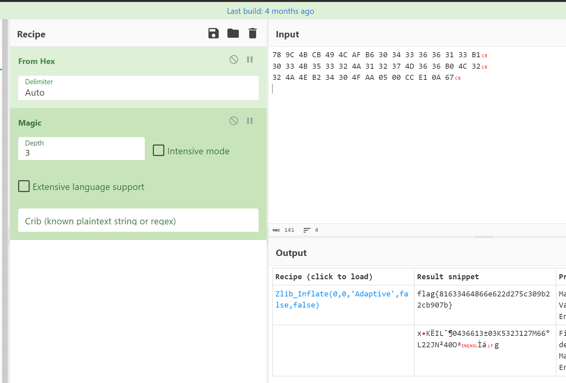
Task: Click the flag result snippet text
Action: [x=484, y=299]
